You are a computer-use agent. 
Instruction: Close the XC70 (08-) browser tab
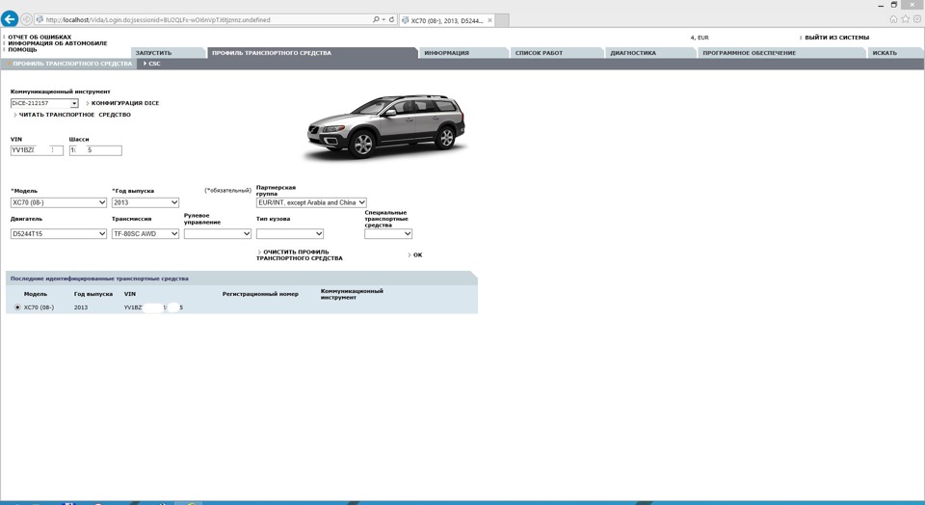[x=489, y=20]
